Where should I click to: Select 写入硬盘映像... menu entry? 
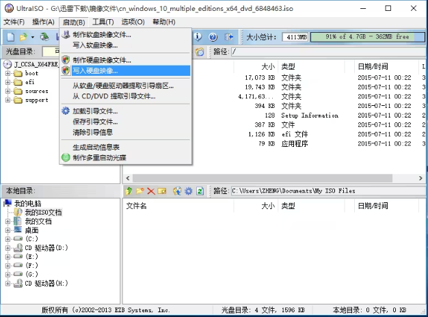[125, 70]
